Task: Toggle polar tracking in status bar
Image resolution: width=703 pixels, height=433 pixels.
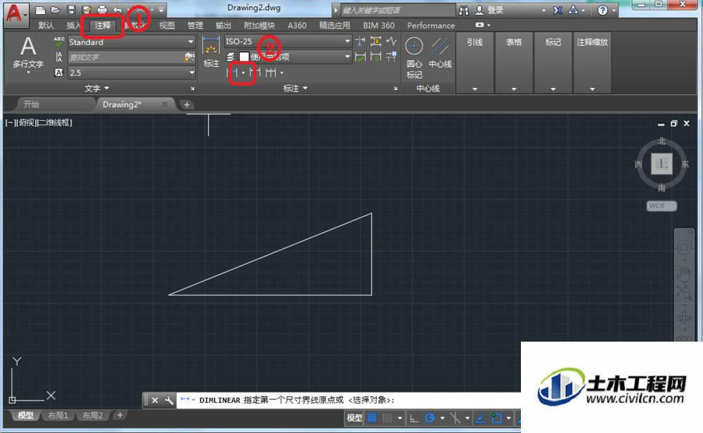Action: point(430,418)
